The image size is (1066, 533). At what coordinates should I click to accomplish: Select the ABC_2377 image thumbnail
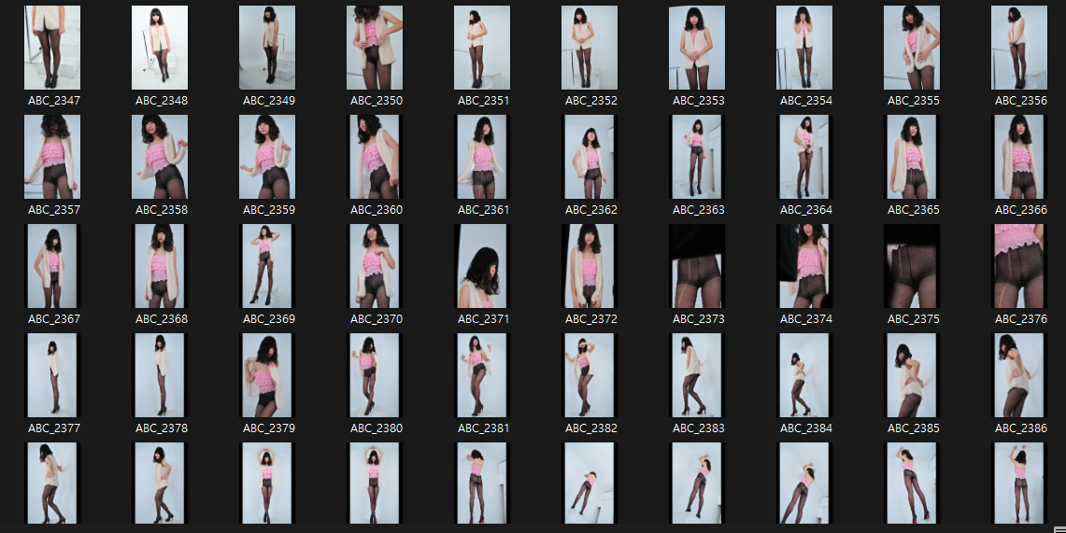(53, 375)
